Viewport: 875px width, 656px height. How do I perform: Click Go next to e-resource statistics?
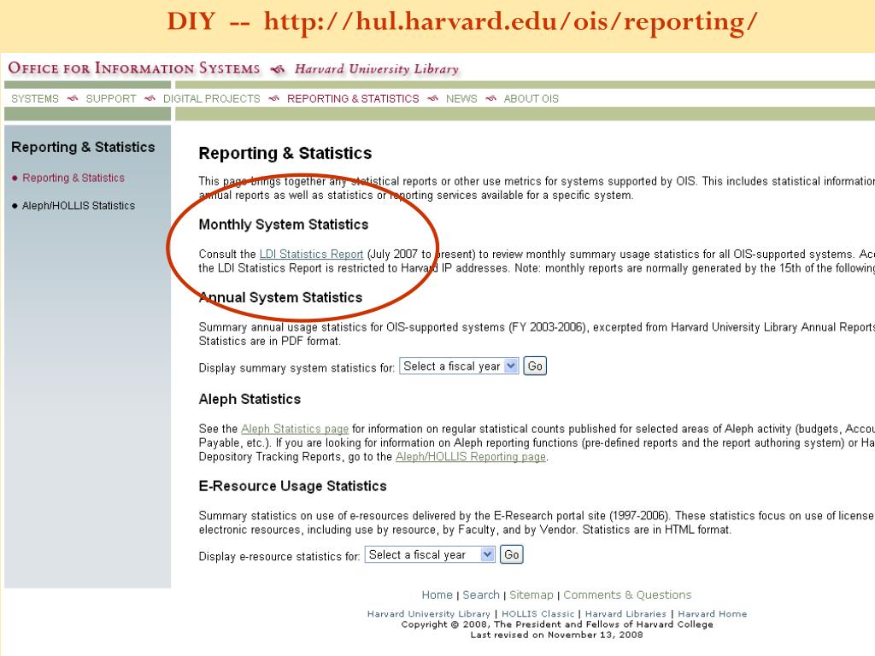click(511, 554)
